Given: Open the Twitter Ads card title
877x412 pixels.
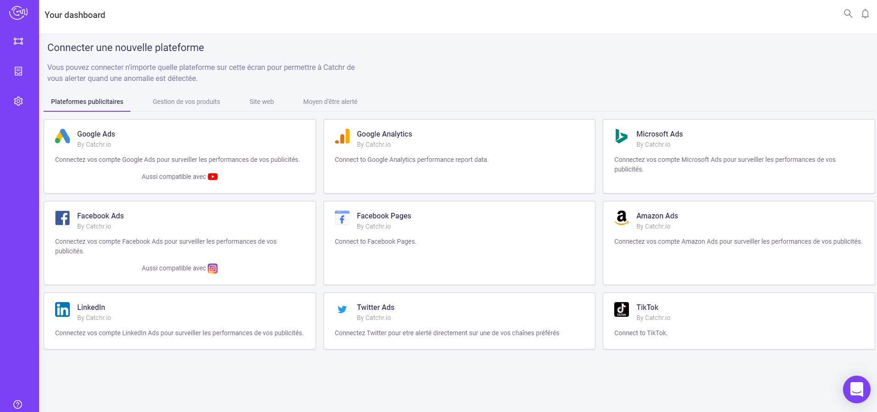Looking at the screenshot, I should click(x=376, y=307).
